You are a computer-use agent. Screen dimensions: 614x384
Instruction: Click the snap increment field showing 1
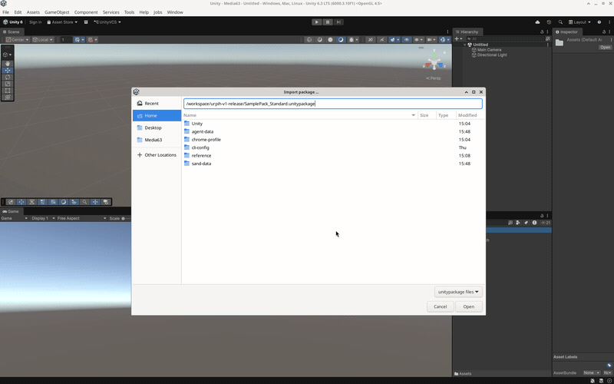point(66,40)
